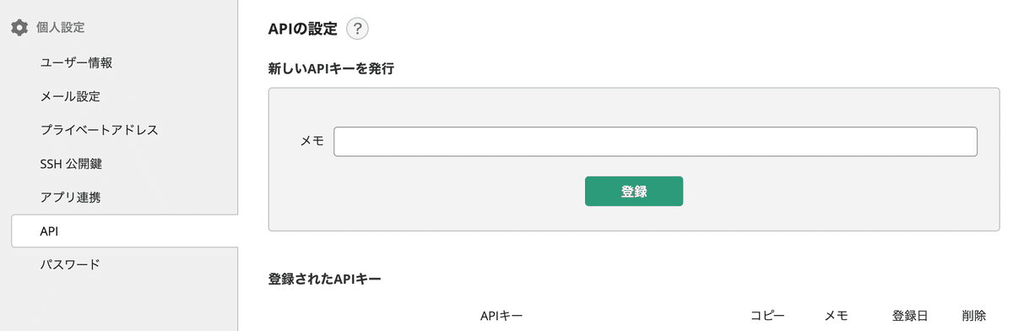Click the メモ column header in table
The width and height of the screenshot is (1013, 331).
pos(836,316)
